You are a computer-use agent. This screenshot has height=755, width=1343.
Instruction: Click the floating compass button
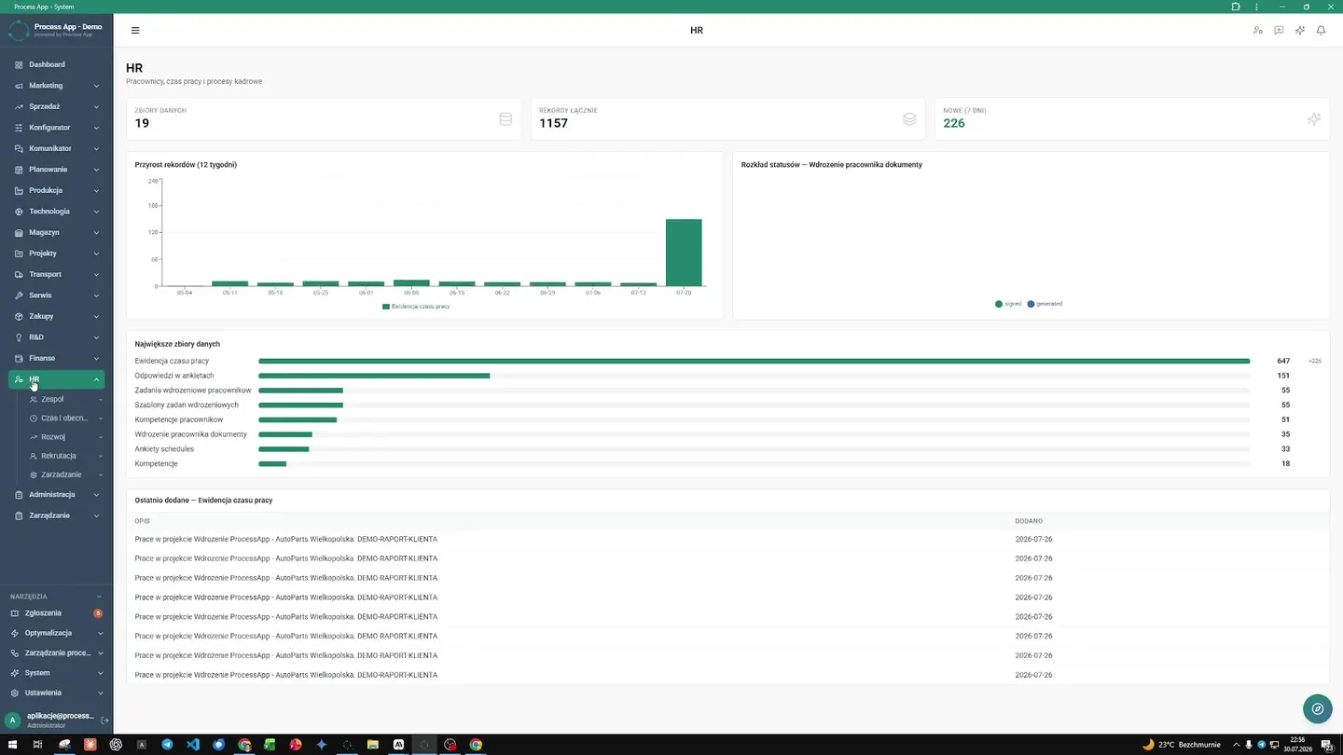(1317, 709)
